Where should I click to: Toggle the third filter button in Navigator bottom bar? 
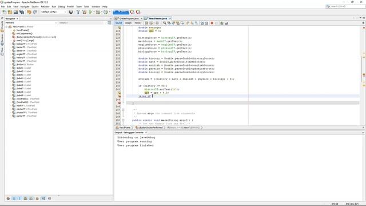pyautogui.click(x=19, y=199)
